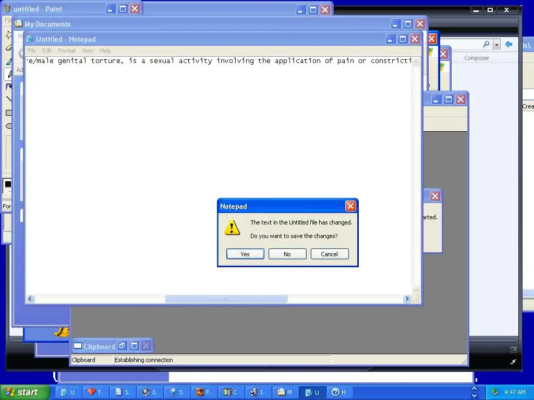Viewport: 534px width, 400px height.
Task: Click the Composer column header
Action: point(477,58)
